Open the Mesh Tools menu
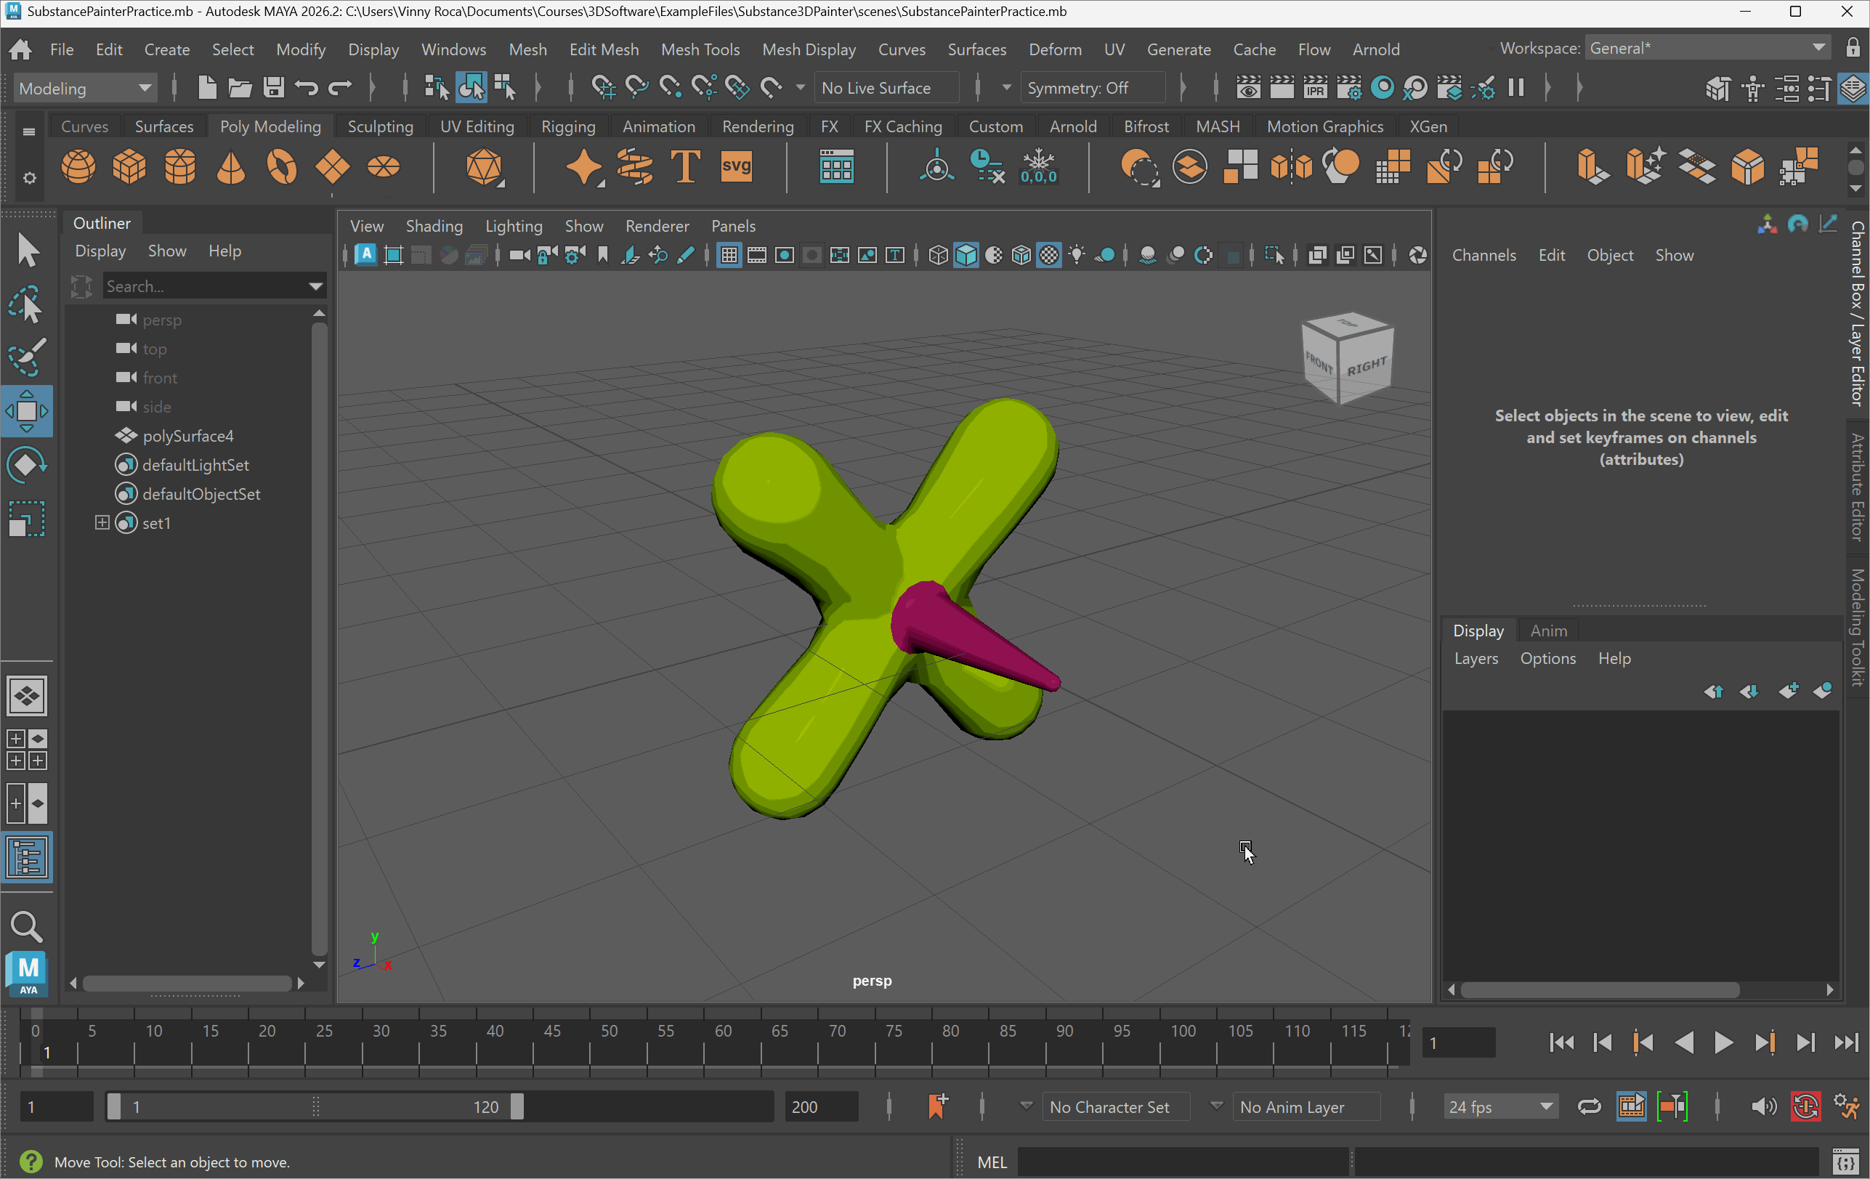The width and height of the screenshot is (1870, 1179). 700,49
